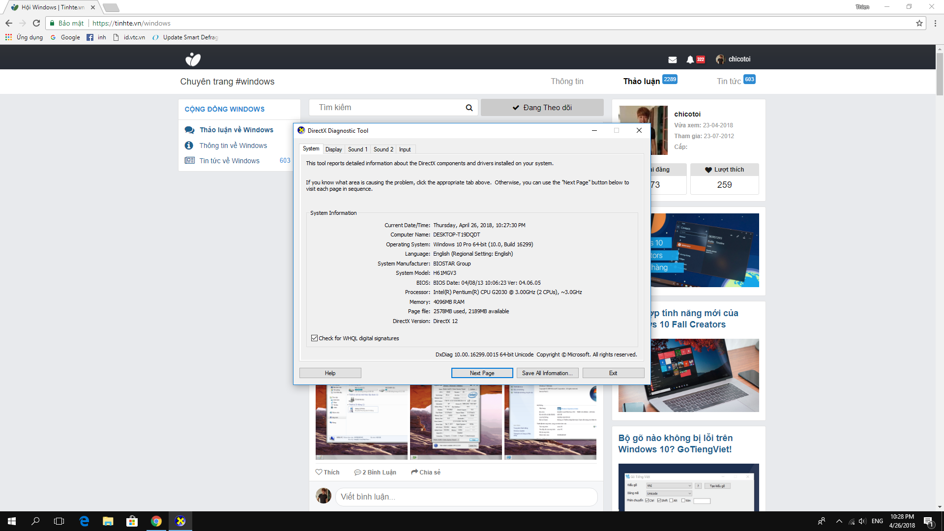Open the Action Center notification icon
The image size is (944, 531).
pyautogui.click(x=928, y=521)
